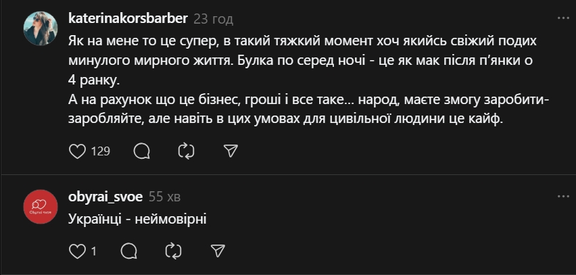Open reply bubble on katerinakorsbarber's post
The height and width of the screenshot is (275, 576).
click(x=142, y=151)
